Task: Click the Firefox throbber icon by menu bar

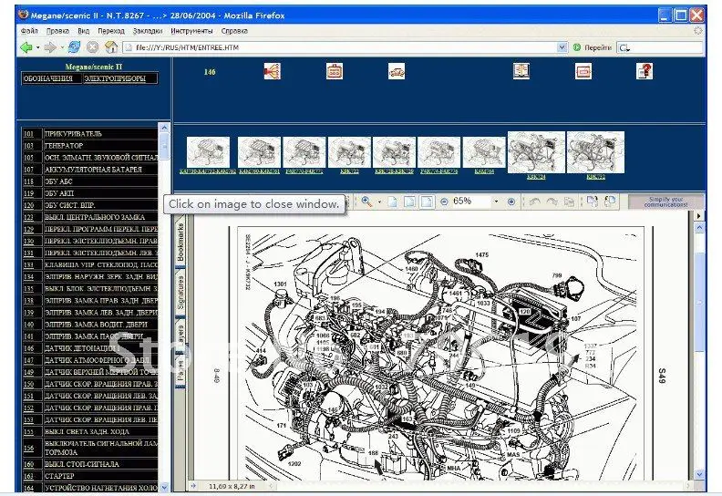Action: pyautogui.click(x=698, y=30)
